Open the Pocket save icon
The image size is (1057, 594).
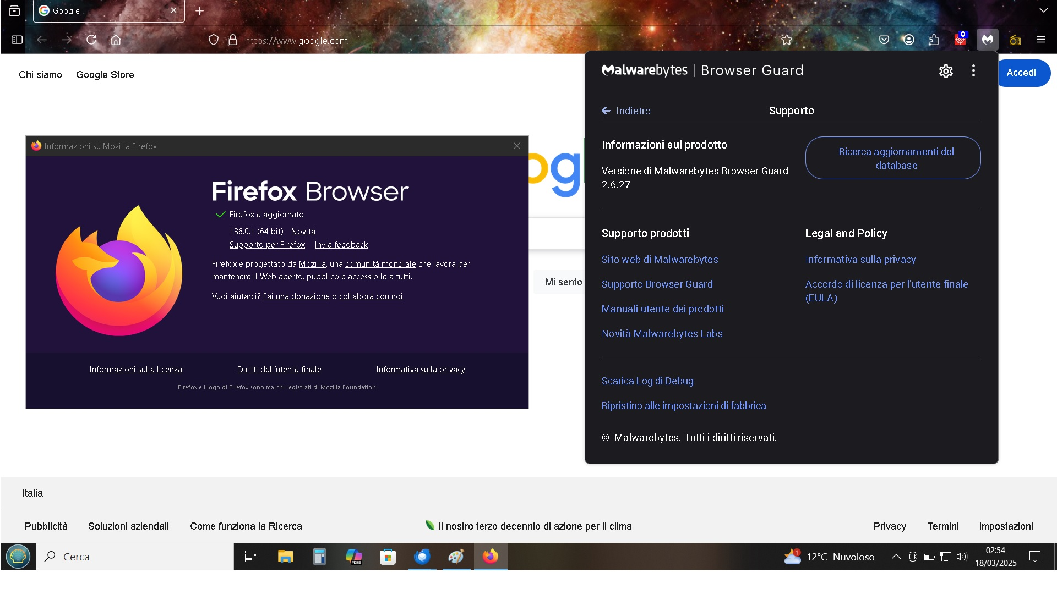pyautogui.click(x=884, y=40)
